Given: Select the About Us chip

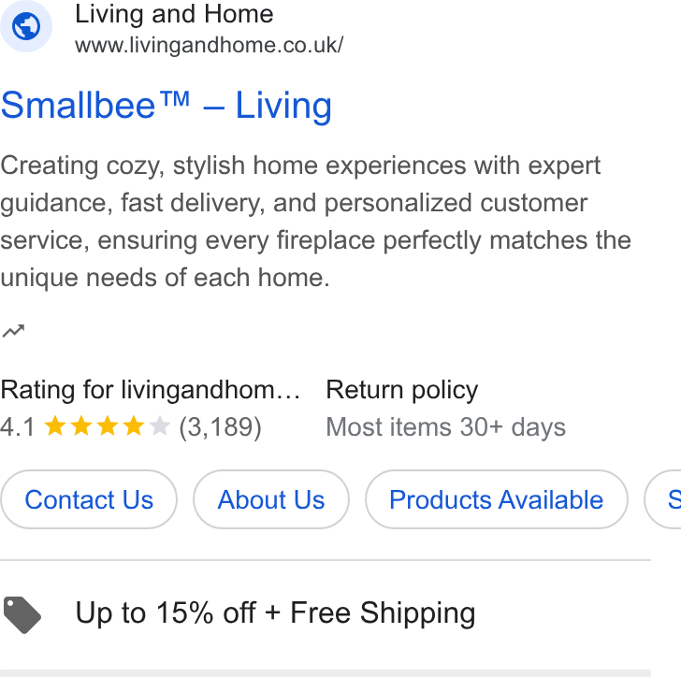Looking at the screenshot, I should pyautogui.click(x=271, y=499).
